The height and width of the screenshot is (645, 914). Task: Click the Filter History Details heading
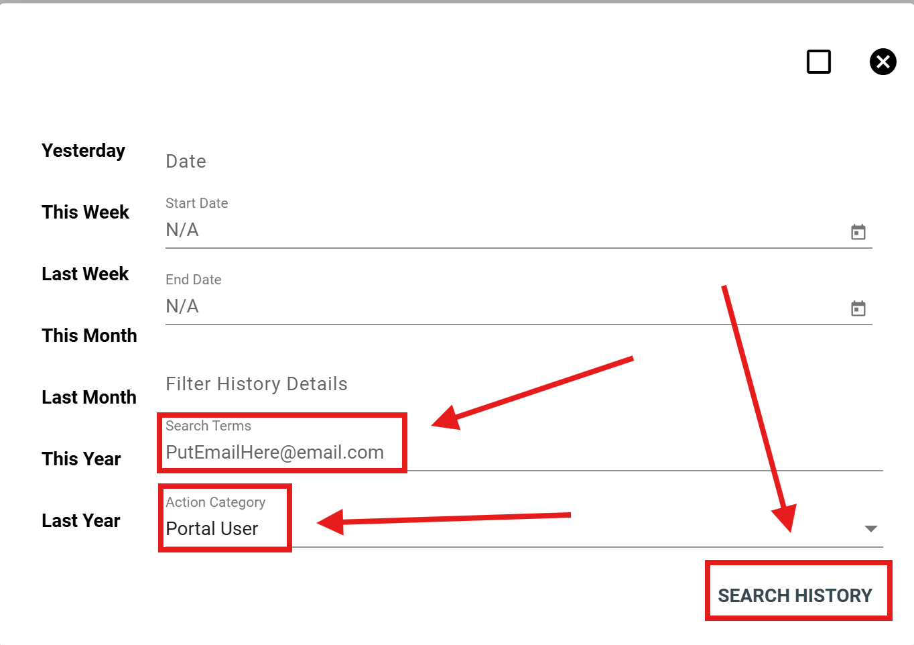point(256,384)
